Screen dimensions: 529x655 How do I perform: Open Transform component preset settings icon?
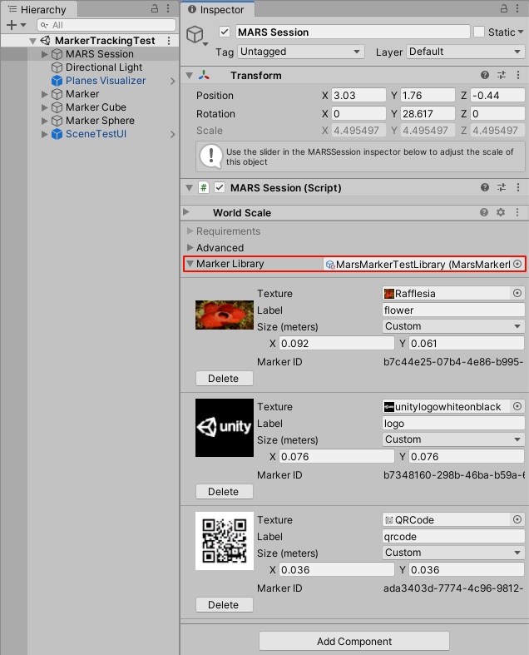[502, 76]
